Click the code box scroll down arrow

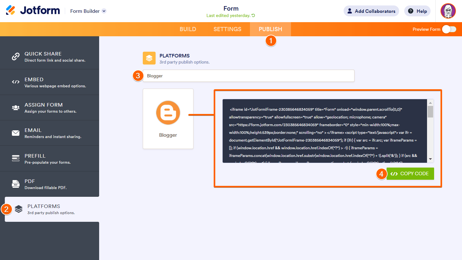pyautogui.click(x=431, y=159)
